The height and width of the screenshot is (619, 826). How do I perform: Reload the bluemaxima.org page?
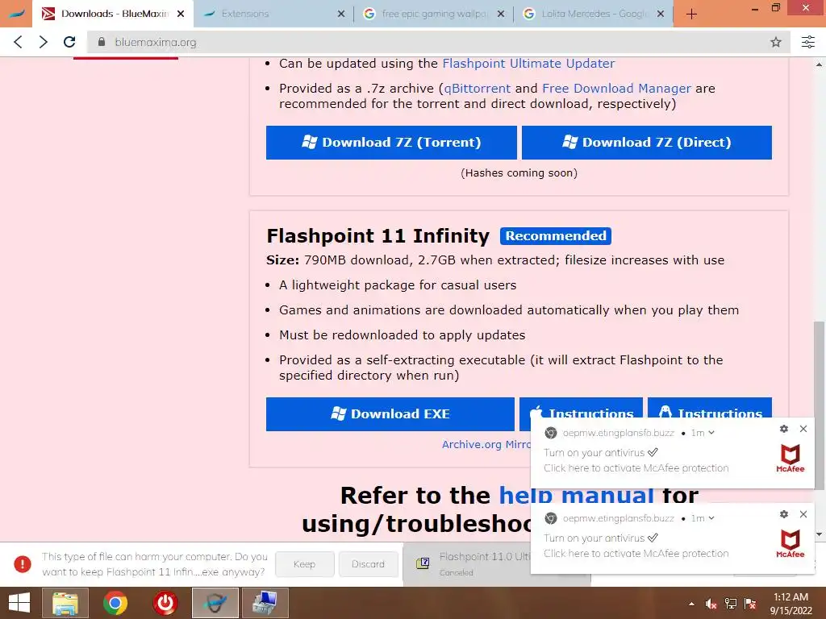(69, 42)
